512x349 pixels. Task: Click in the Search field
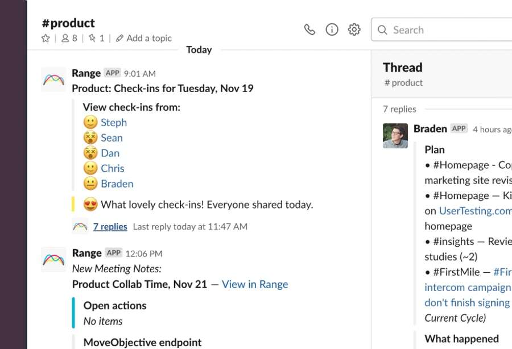click(441, 30)
